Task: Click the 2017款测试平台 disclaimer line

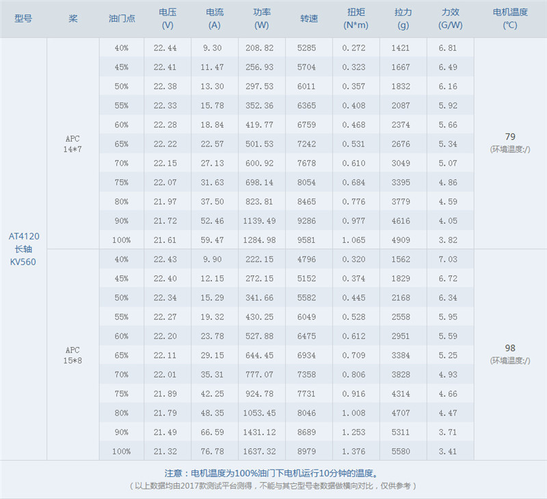Action: pos(273,486)
